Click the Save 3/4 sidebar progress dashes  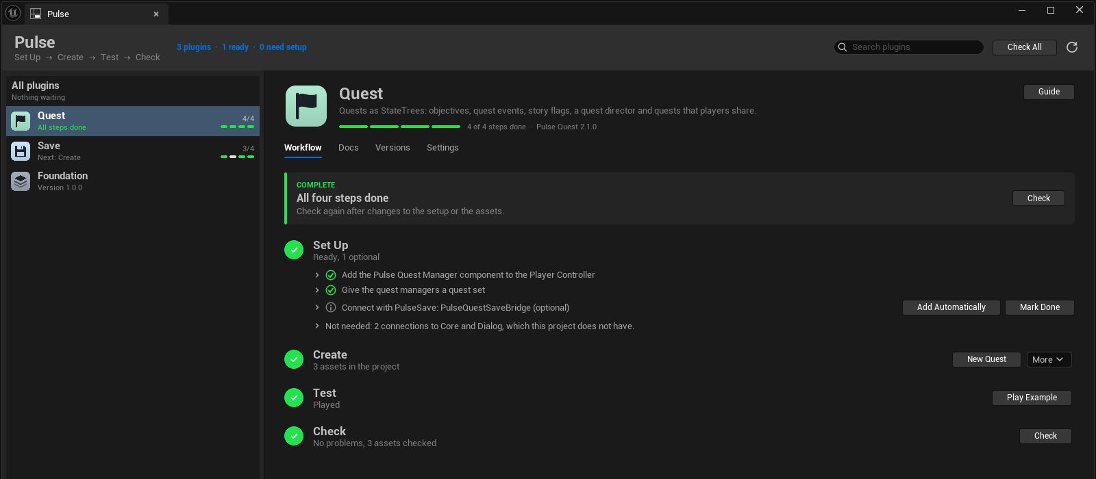237,157
